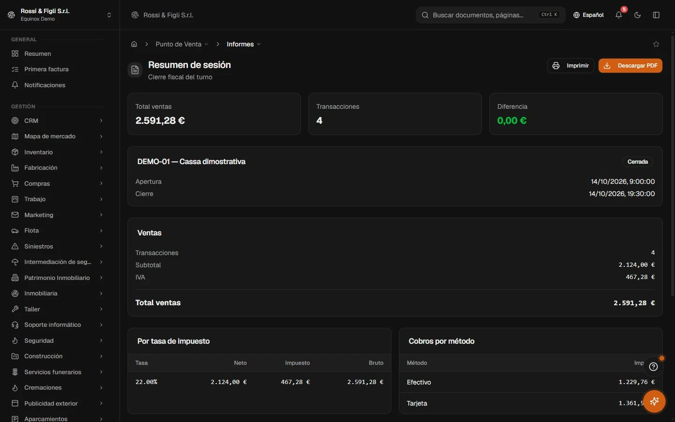Focus the Buscar documentos search field
The width and height of the screenshot is (675, 422).
pos(490,15)
